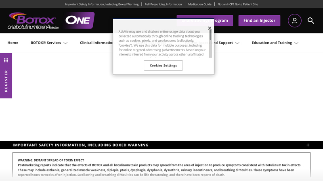
Task: Expand the BOTOX® Services chevron
Action: (x=65, y=43)
